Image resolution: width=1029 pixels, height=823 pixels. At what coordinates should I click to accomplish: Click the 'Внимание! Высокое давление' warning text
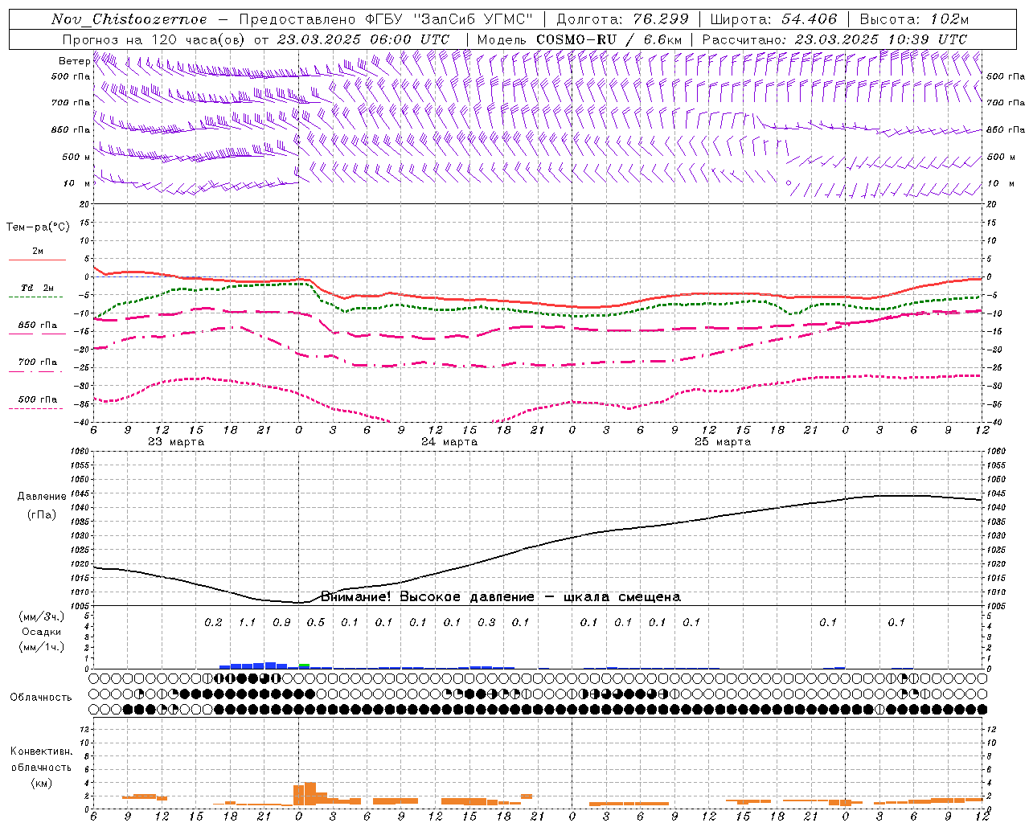pyautogui.click(x=427, y=597)
